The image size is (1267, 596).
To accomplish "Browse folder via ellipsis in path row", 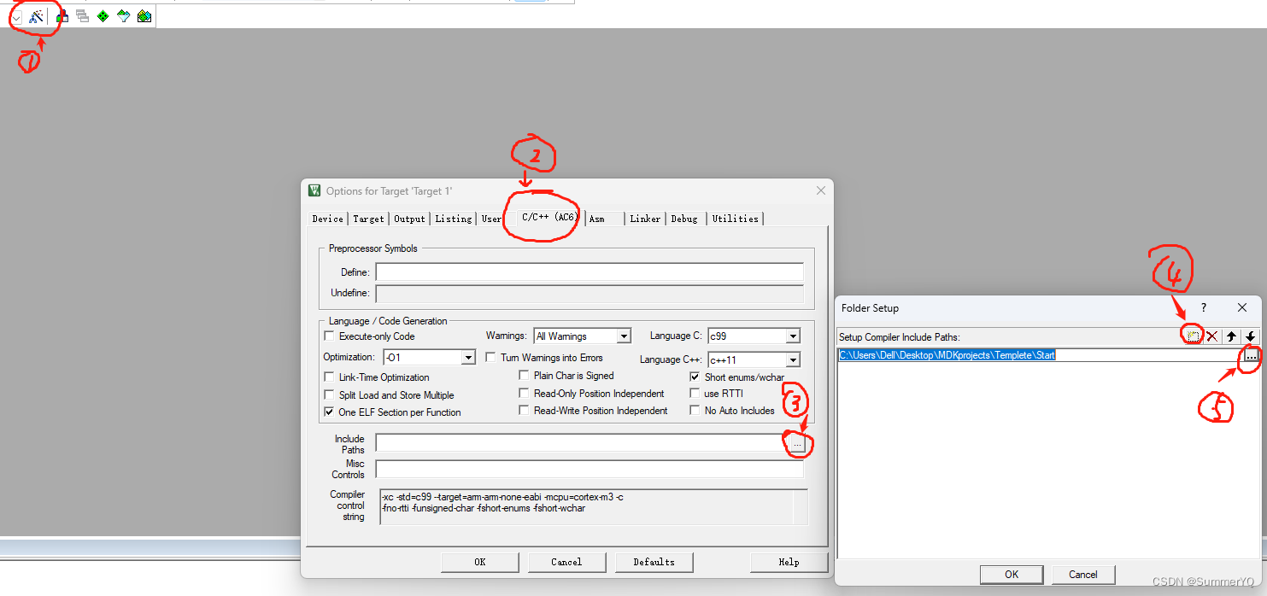I will (1251, 356).
